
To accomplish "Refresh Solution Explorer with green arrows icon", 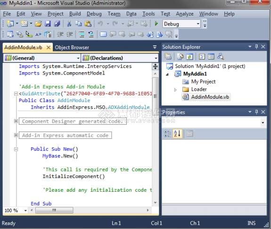I will [x=189, y=57].
